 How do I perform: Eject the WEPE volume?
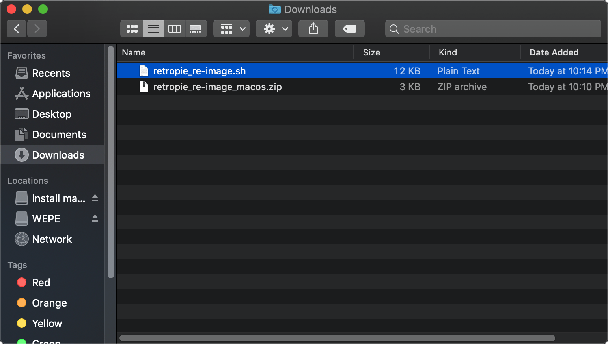click(x=95, y=218)
